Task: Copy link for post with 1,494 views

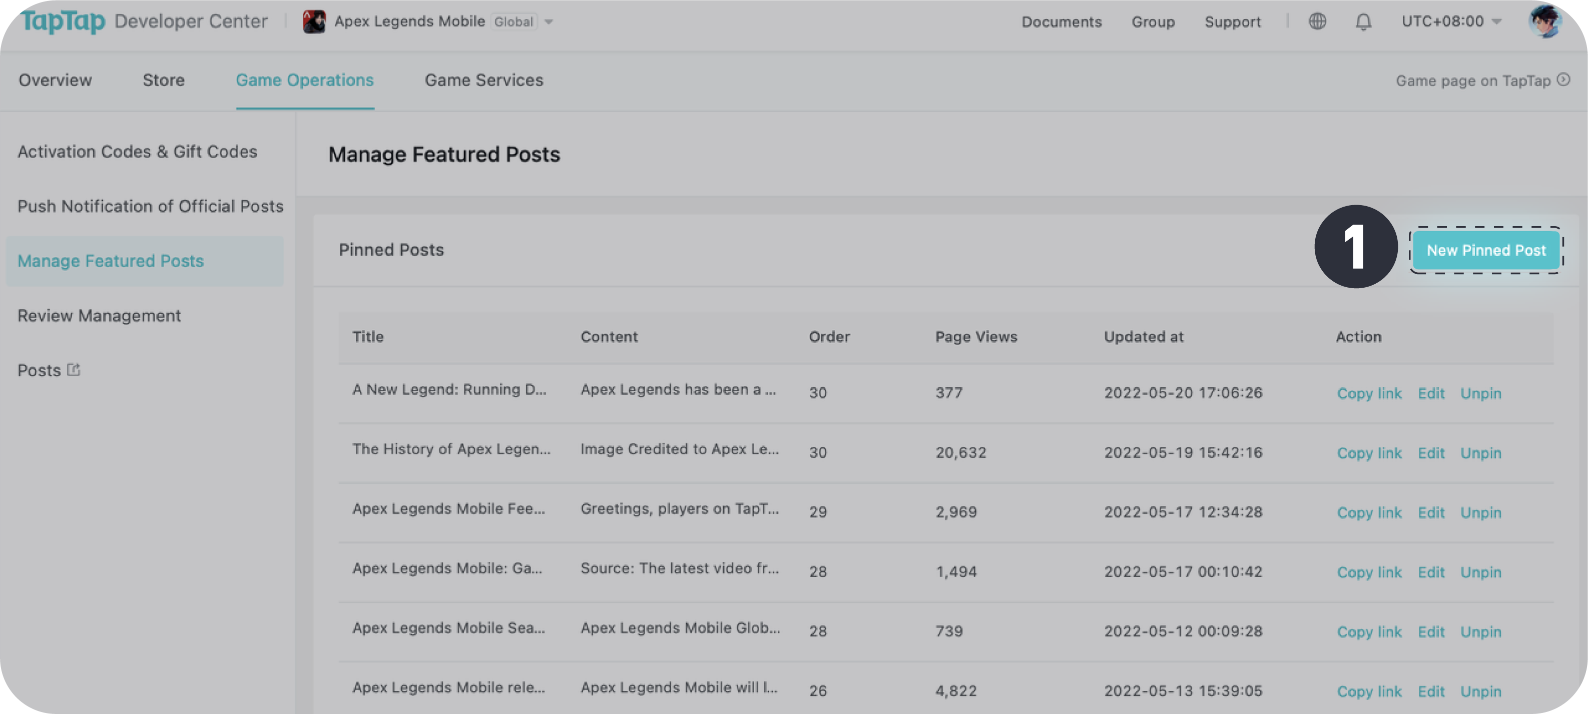Action: [x=1369, y=572]
